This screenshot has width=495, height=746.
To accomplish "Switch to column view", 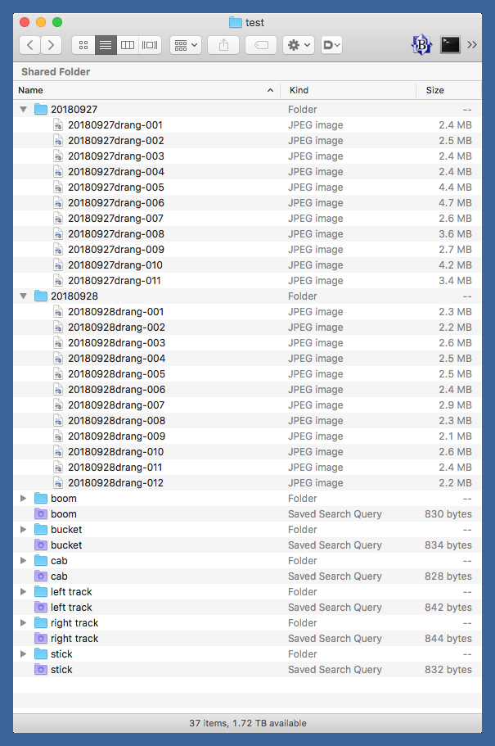I will point(128,46).
